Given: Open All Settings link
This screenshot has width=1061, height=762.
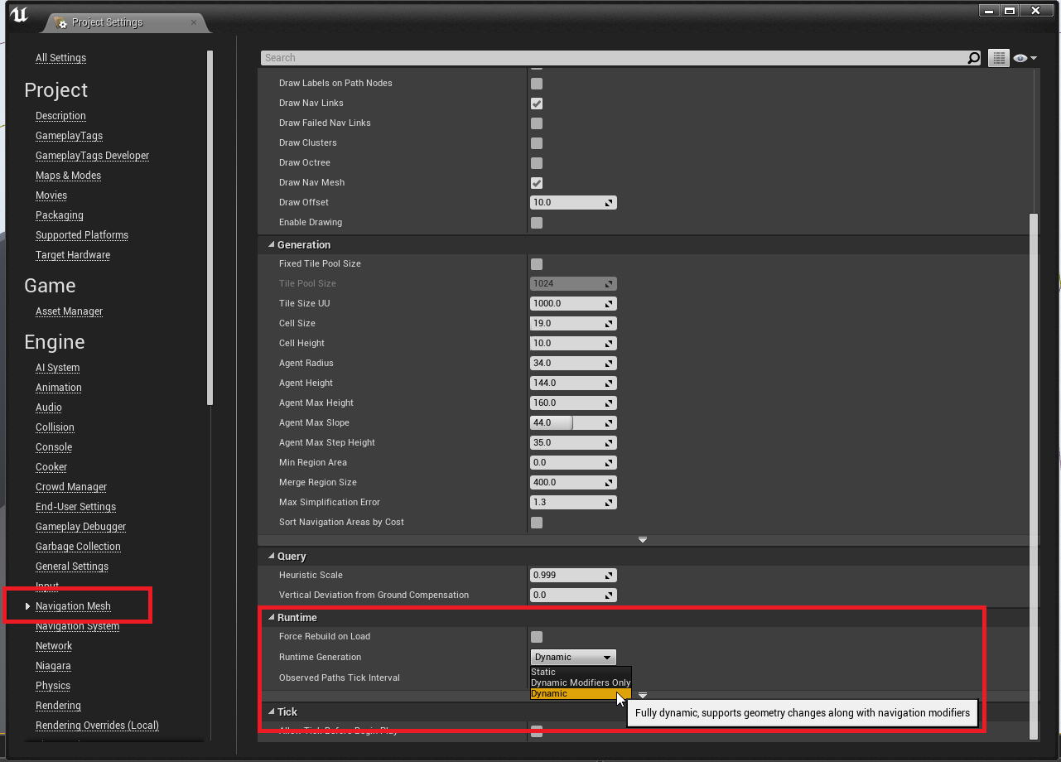Looking at the screenshot, I should (60, 58).
